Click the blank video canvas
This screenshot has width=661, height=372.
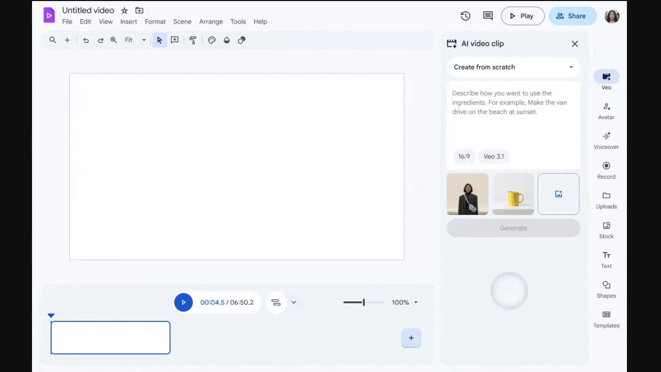(x=237, y=166)
